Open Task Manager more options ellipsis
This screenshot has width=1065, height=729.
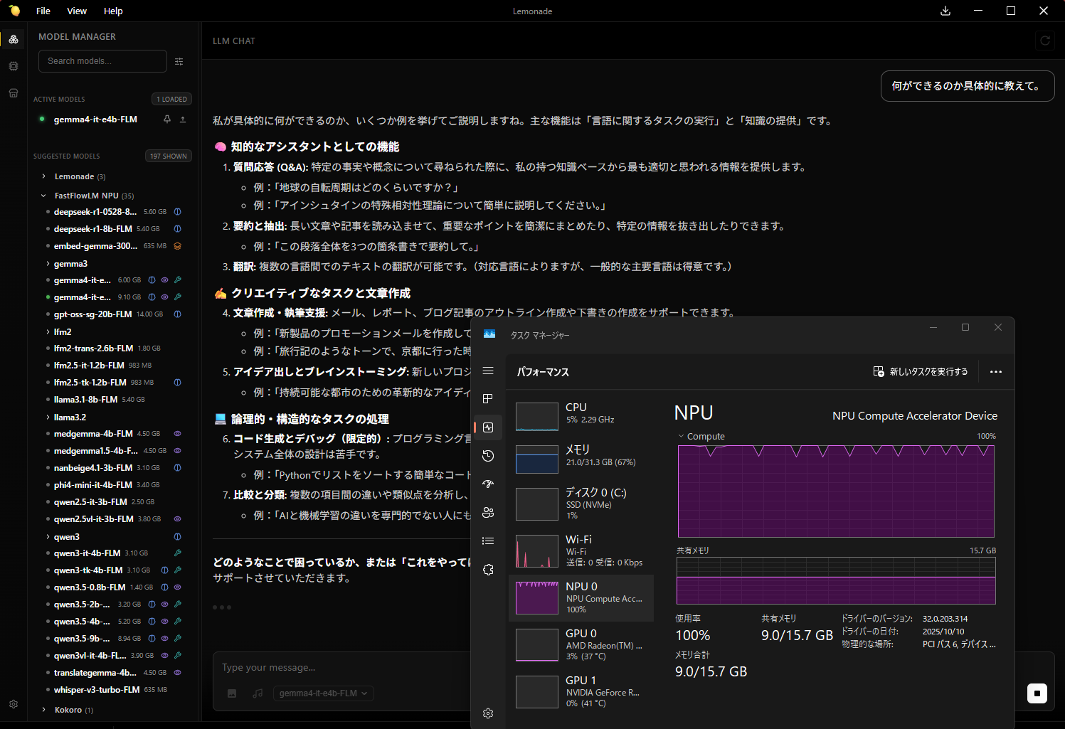[996, 372]
